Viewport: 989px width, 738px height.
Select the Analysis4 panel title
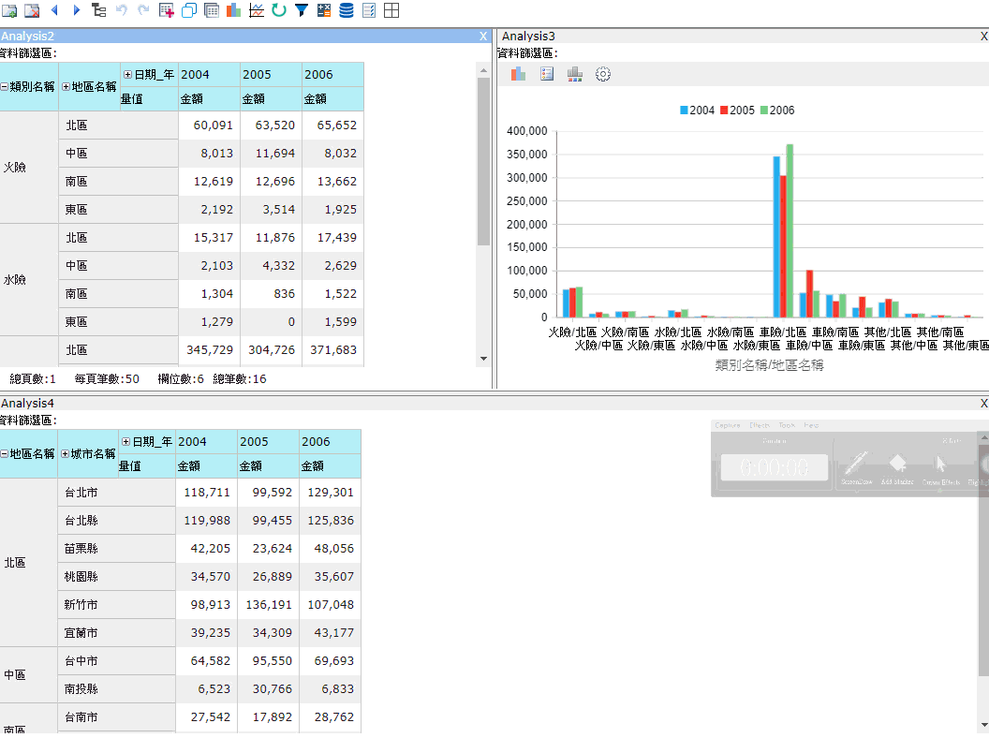point(28,403)
